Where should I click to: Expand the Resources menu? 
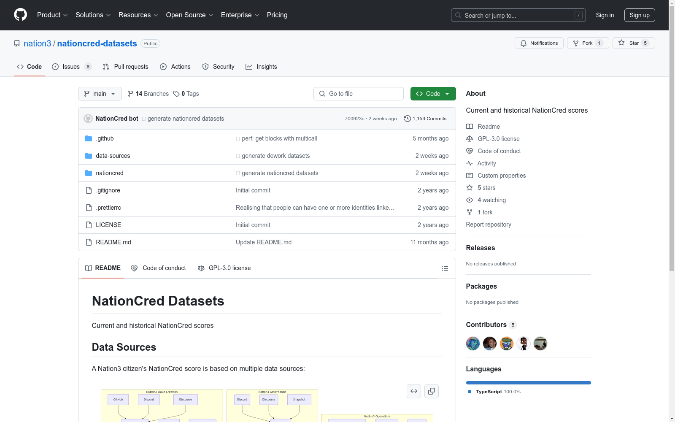[x=138, y=15]
